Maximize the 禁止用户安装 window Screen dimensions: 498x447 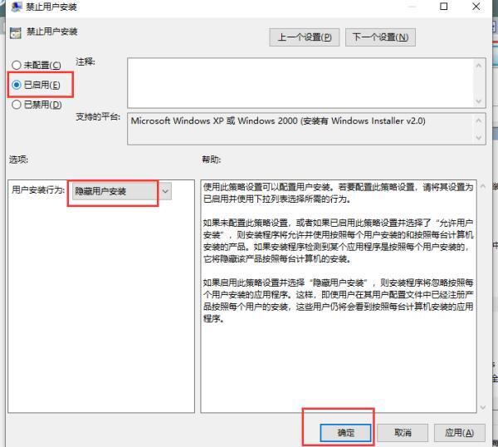click(x=444, y=7)
